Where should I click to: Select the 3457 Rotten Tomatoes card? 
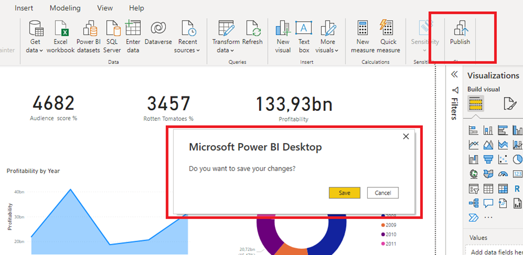point(169,108)
